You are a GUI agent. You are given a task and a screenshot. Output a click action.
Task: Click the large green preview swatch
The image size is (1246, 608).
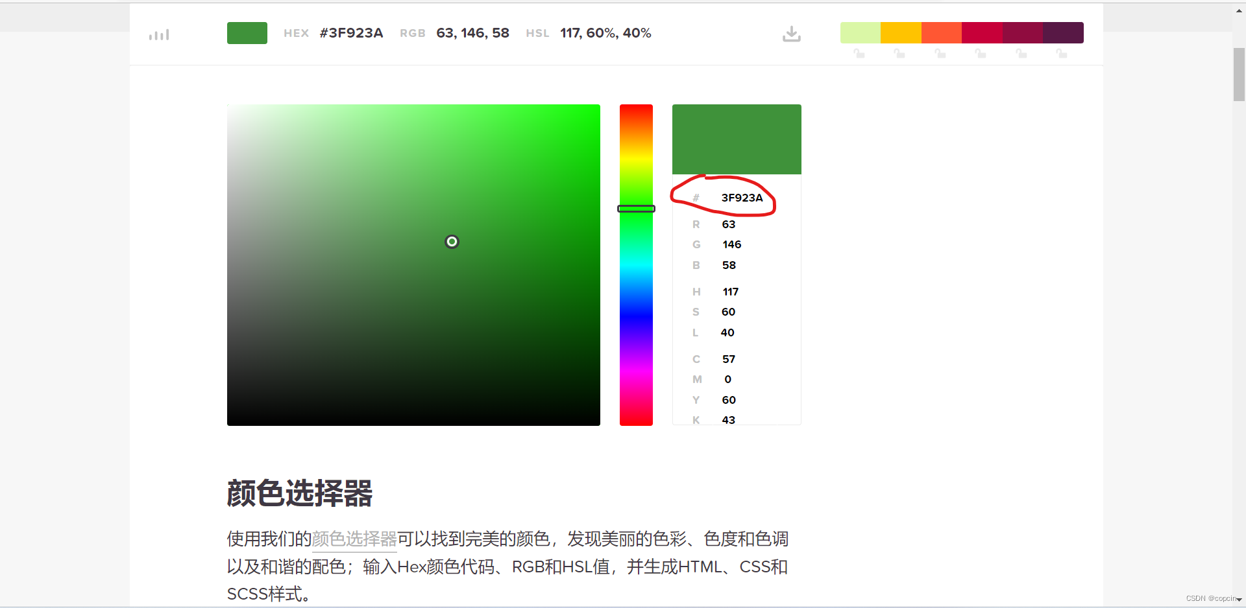coord(736,139)
